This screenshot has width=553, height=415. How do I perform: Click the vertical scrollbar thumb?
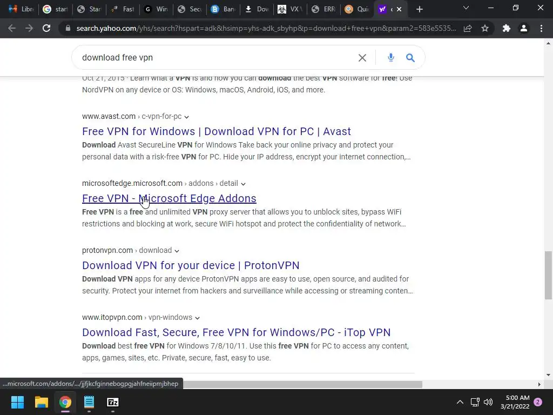pos(548,275)
